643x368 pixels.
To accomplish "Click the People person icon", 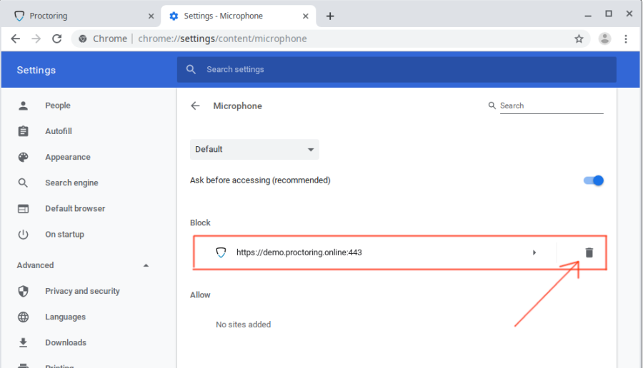I will pyautogui.click(x=23, y=106).
